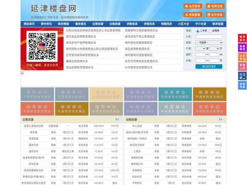This screenshot has height=185, width=247.
Task: Click 看房报名 red sidebar icon
Action: (x=242, y=38)
